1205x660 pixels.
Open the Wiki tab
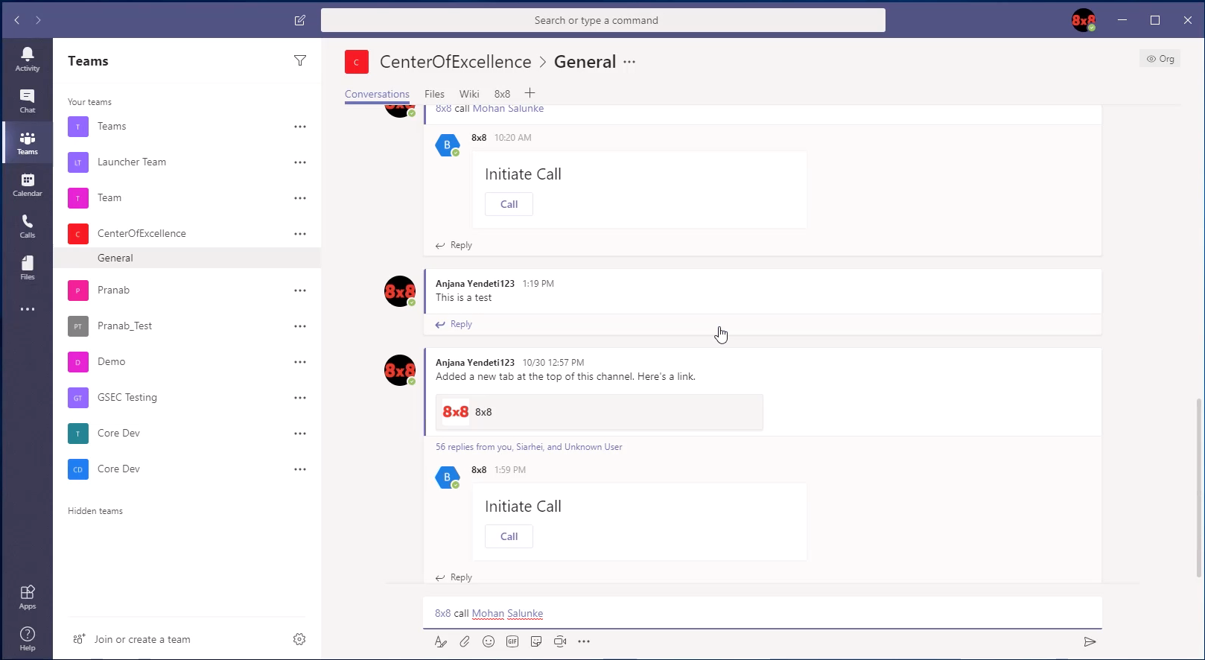point(469,94)
